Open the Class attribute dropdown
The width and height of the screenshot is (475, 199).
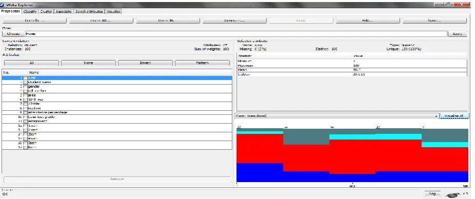[337, 116]
